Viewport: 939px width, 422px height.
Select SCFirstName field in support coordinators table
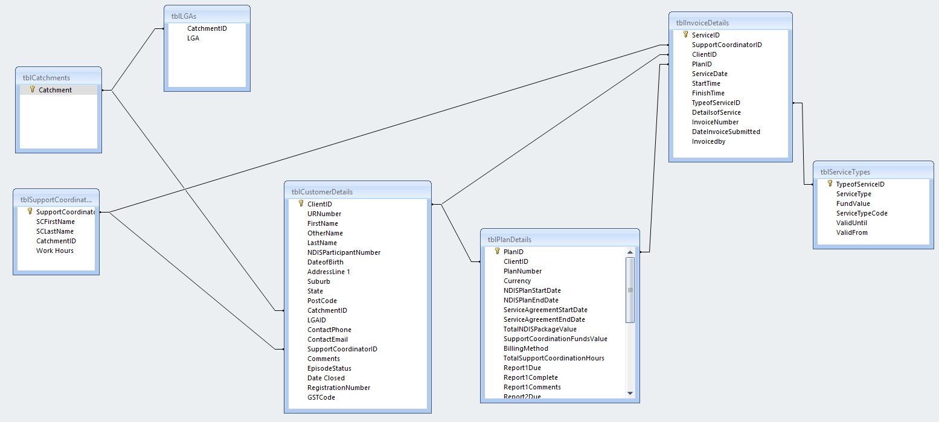point(56,222)
